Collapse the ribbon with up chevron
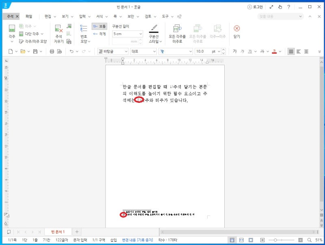The width and height of the screenshot is (325, 245). (310, 16)
